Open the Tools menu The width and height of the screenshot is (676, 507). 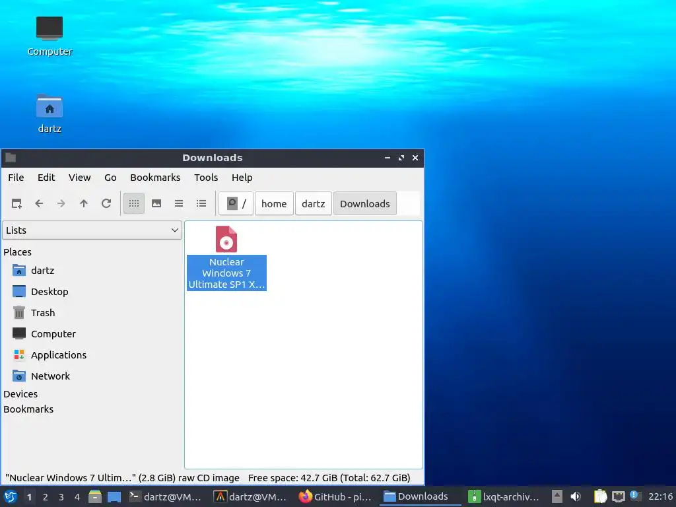point(206,178)
